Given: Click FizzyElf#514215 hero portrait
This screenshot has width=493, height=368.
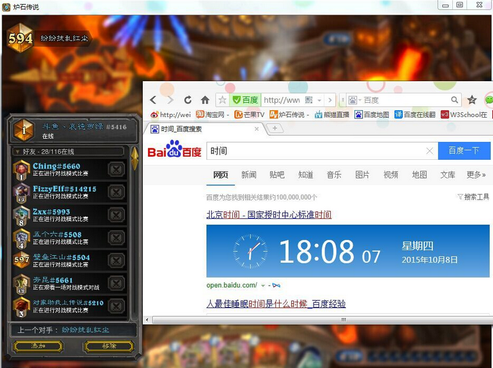Looking at the screenshot, I should click(x=22, y=192).
